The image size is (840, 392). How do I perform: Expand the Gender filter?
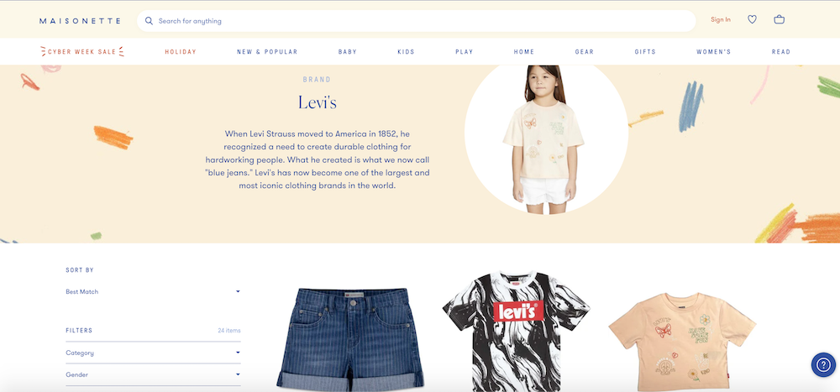coord(153,375)
